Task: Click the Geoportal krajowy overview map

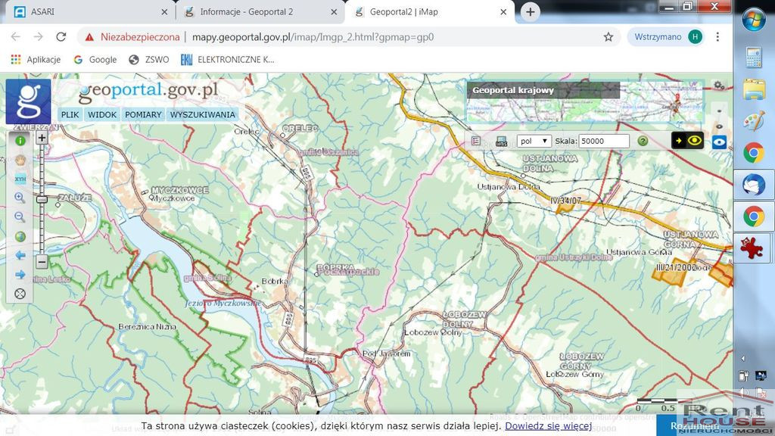Action: tap(585, 103)
